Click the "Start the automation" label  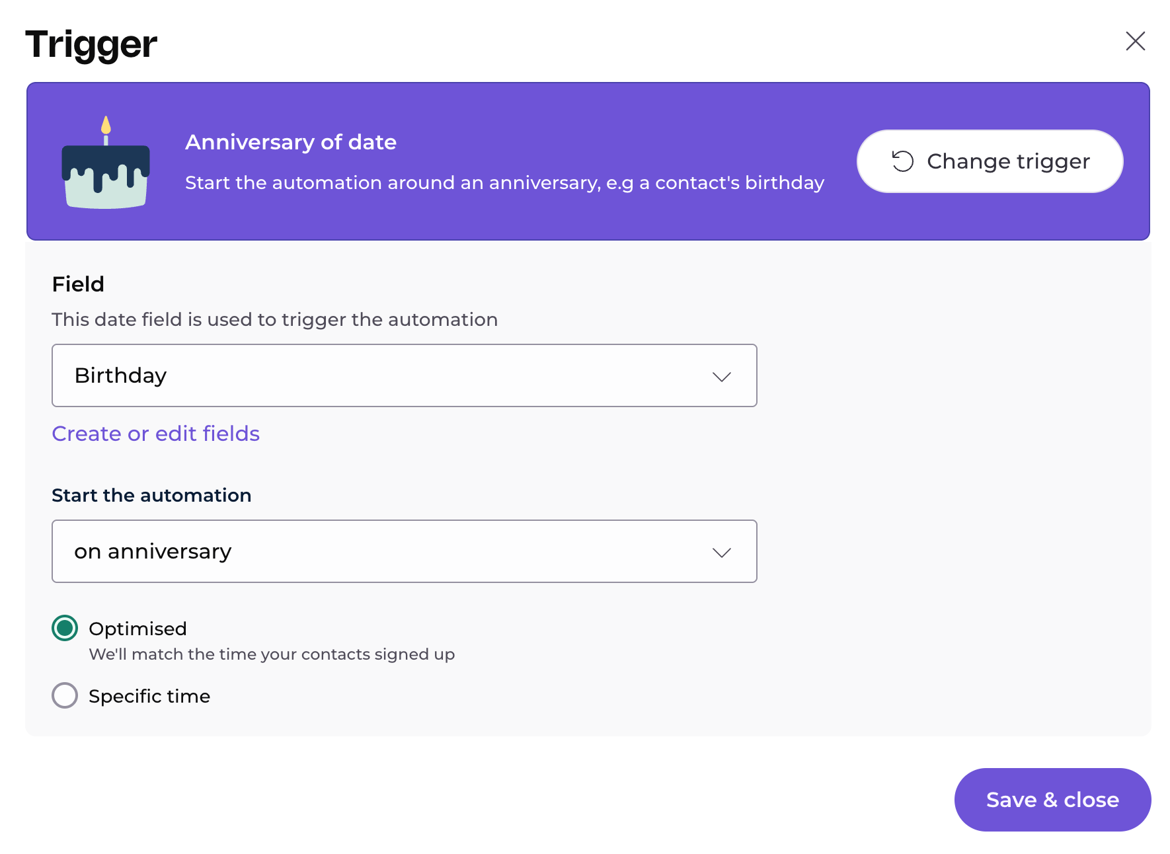pos(151,495)
